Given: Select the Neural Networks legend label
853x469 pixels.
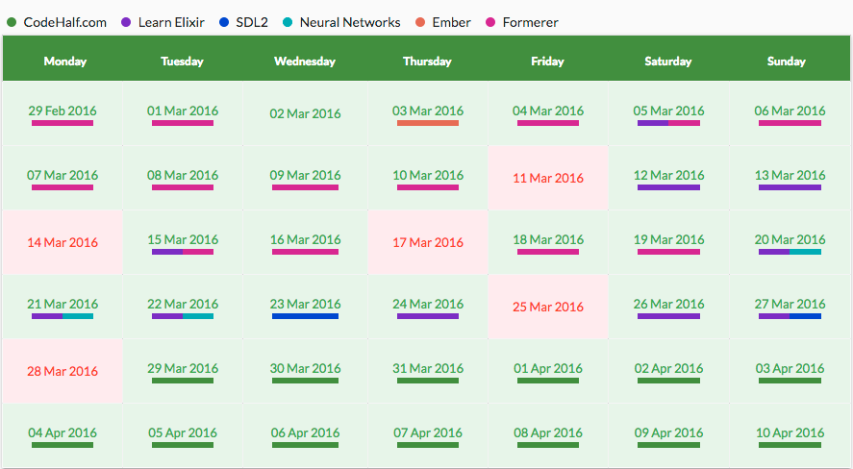Looking at the screenshot, I should (x=350, y=22).
